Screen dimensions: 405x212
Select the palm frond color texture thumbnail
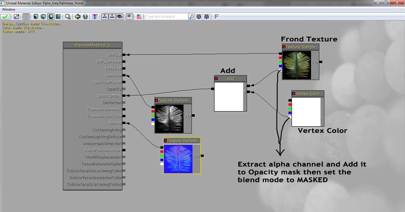click(x=297, y=65)
